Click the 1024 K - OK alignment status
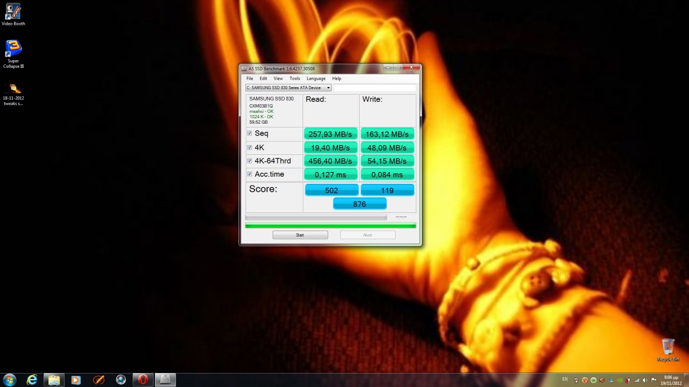Screen dimensions: 689x387 (x=261, y=117)
